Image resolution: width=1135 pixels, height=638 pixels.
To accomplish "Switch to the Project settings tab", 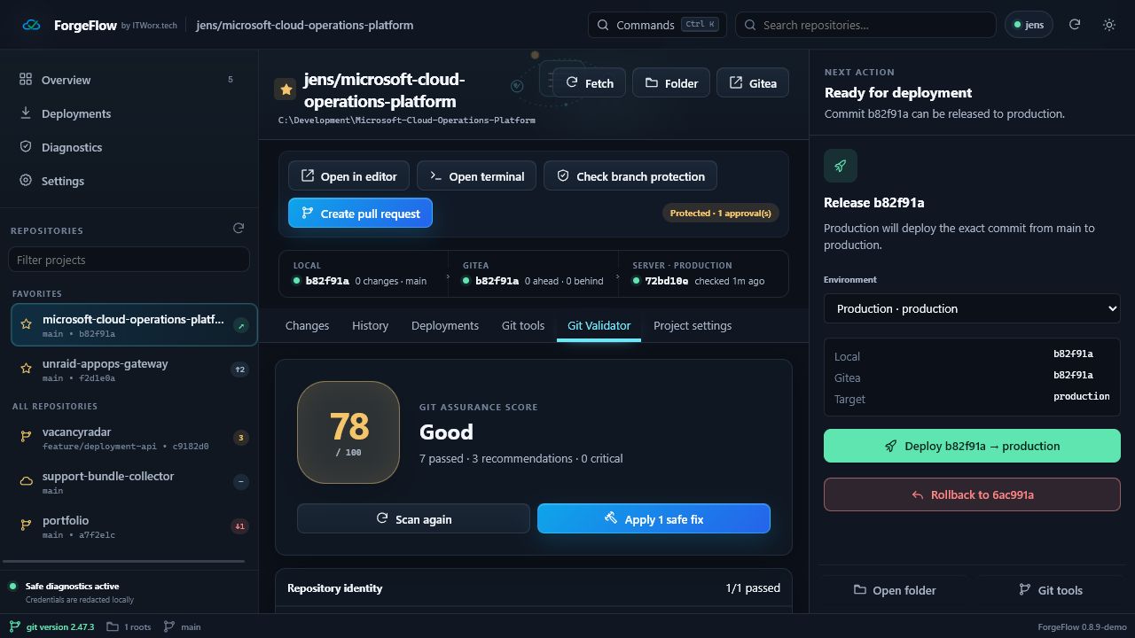I will (x=693, y=325).
